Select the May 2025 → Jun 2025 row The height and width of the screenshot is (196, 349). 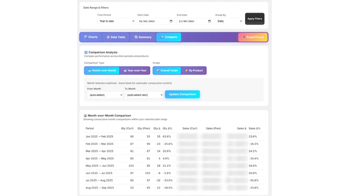tap(174, 166)
